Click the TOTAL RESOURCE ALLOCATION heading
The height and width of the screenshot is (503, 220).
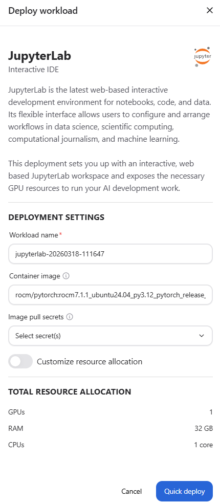(70, 391)
